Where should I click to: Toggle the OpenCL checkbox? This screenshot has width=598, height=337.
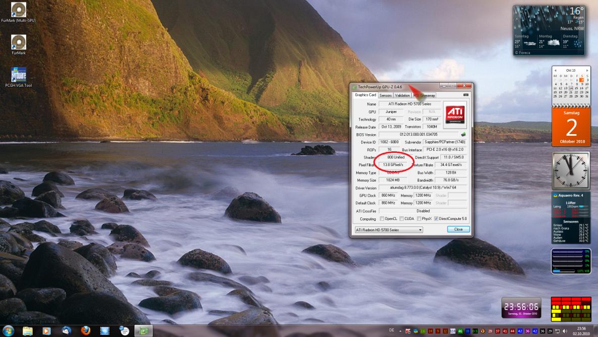point(382,219)
